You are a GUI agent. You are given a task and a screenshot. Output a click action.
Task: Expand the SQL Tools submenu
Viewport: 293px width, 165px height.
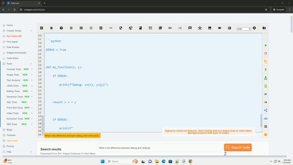point(32,102)
